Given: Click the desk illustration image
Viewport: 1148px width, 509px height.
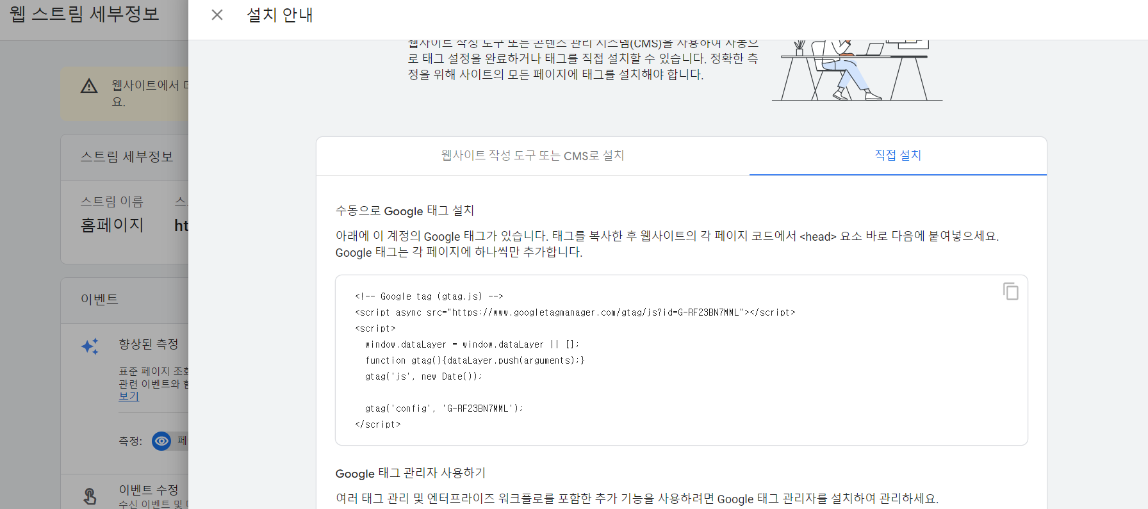Looking at the screenshot, I should [857, 70].
